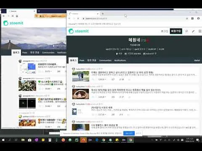Upvote the first post in front window feed
This screenshot has width=202, height=151.
93,79
